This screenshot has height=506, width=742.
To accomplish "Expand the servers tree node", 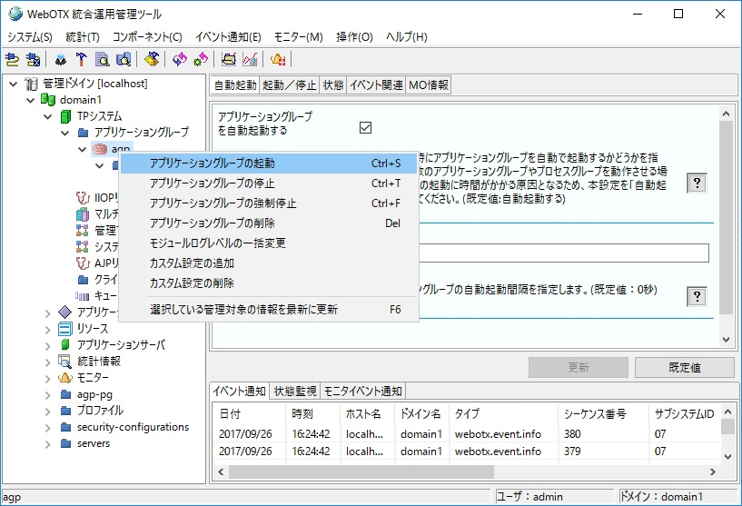I will pos(48,444).
